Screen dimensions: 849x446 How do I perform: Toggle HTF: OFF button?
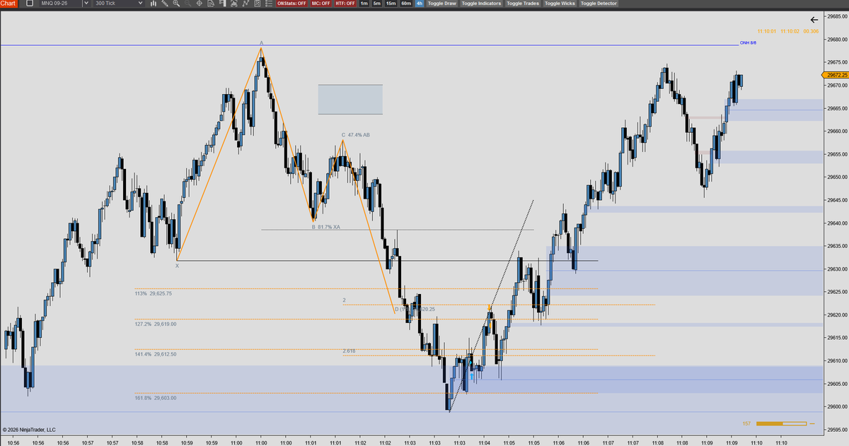346,4
